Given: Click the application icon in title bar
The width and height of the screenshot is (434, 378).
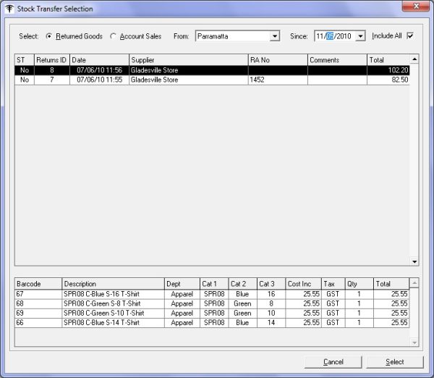Looking at the screenshot, I should (9, 8).
